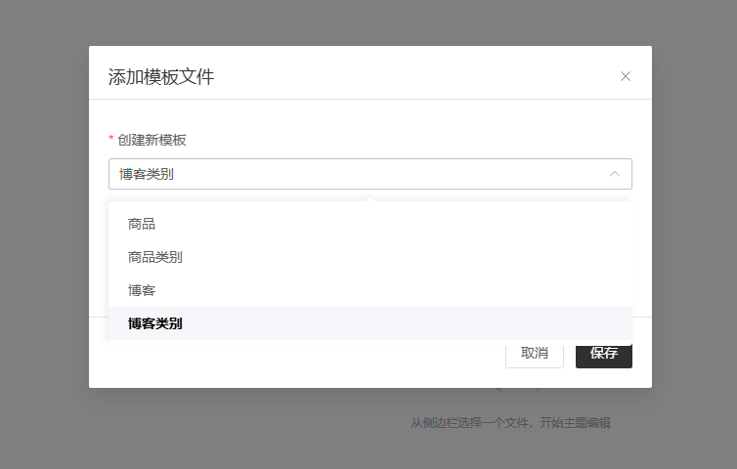The width and height of the screenshot is (737, 469).
Task: Click the 创建新模板 field label
Action: 152,140
